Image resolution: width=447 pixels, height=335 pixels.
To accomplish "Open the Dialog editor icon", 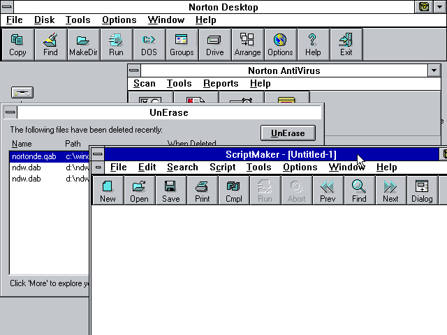I will point(422,190).
